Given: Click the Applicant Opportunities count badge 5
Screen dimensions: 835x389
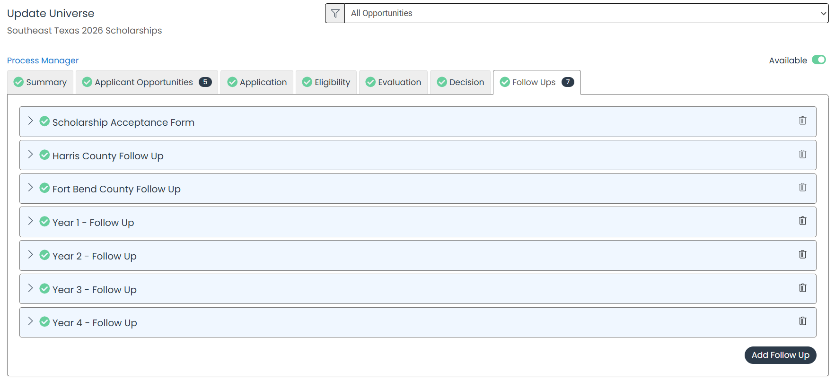Looking at the screenshot, I should point(205,82).
